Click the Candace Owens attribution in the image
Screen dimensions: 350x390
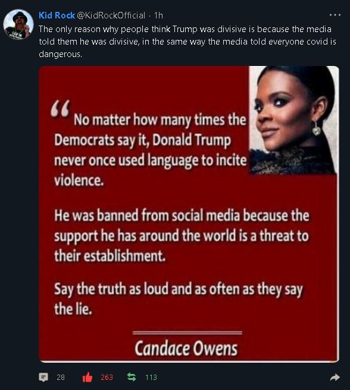click(x=186, y=348)
